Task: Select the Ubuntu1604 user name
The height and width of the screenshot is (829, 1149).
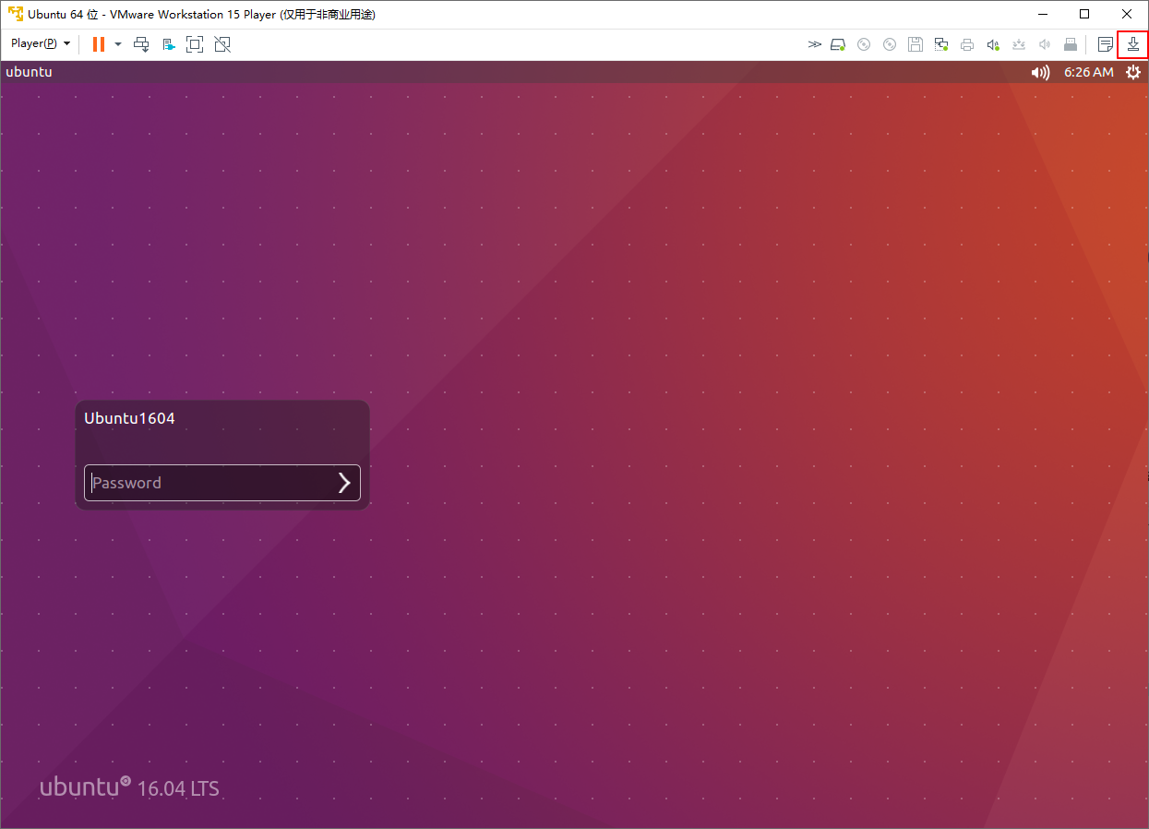Action: click(x=129, y=418)
